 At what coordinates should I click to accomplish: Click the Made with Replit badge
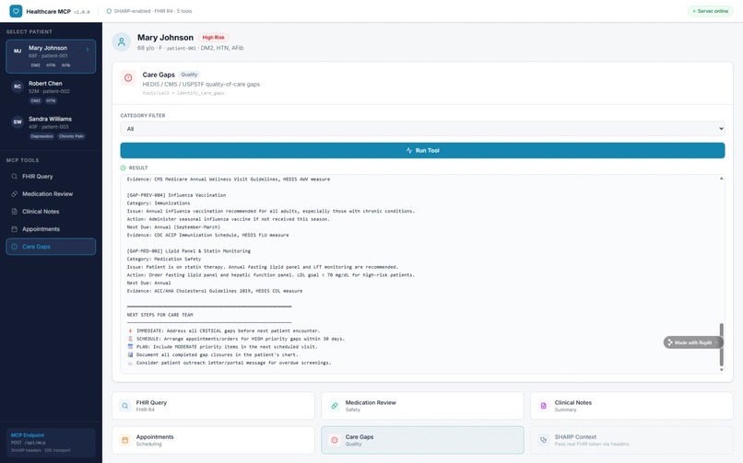[693, 342]
